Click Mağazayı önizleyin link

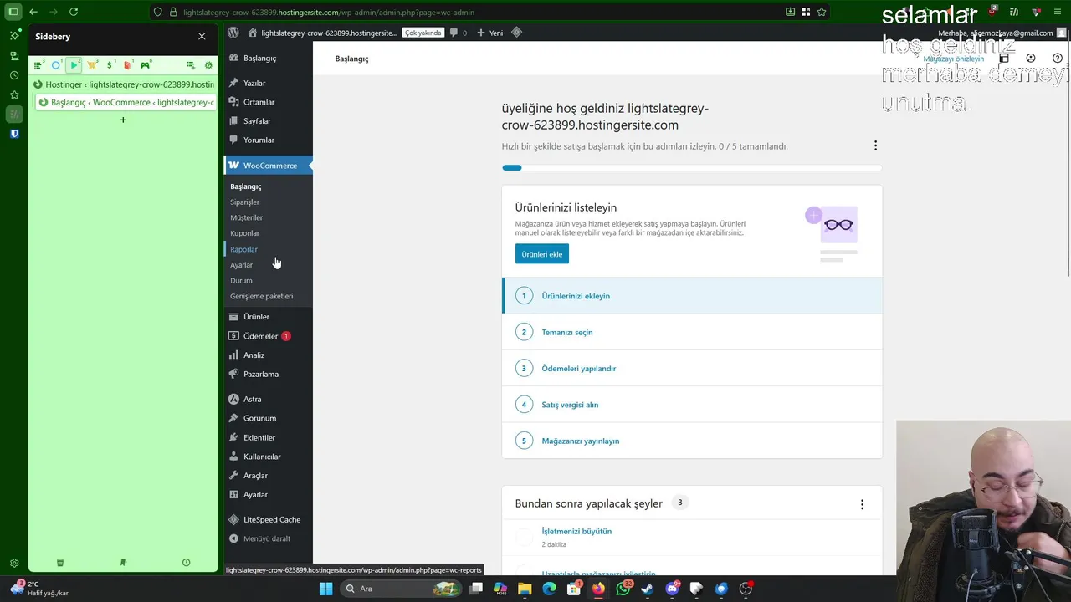click(954, 59)
